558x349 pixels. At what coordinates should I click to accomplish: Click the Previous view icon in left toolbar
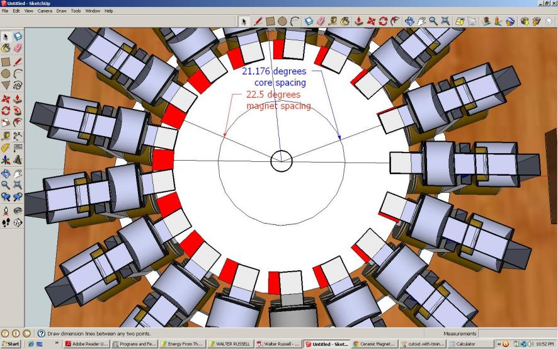tap(6, 197)
